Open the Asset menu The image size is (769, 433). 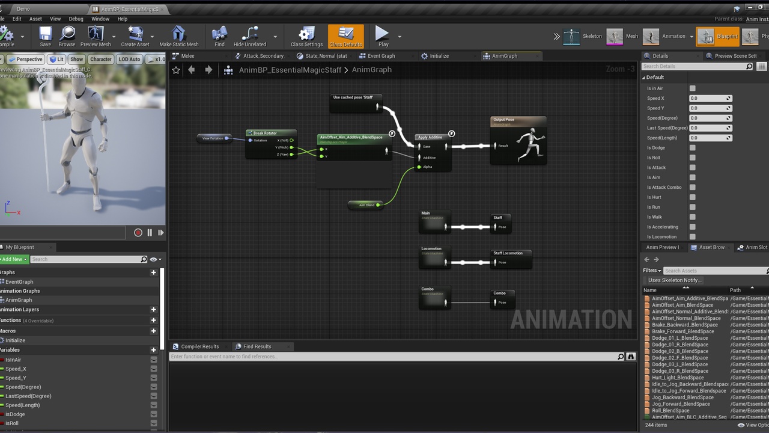coord(35,19)
